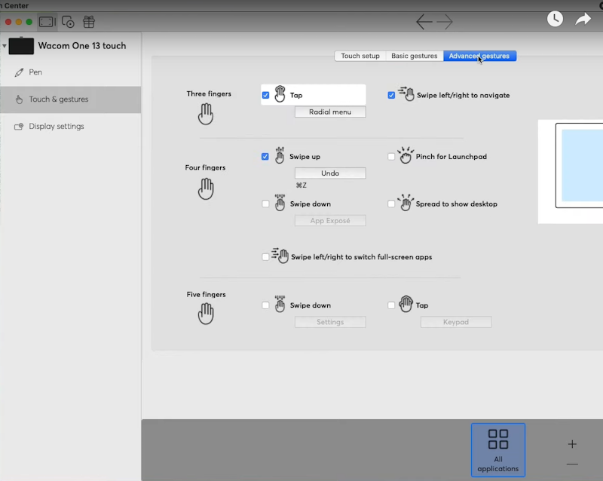This screenshot has height=481, width=603.
Task: Uncheck the three-finger Tap checkbox
Action: point(265,95)
